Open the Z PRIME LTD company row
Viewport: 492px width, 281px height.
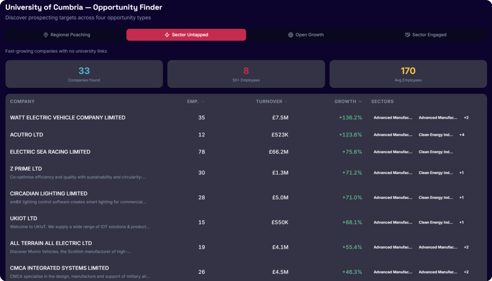click(x=246, y=173)
